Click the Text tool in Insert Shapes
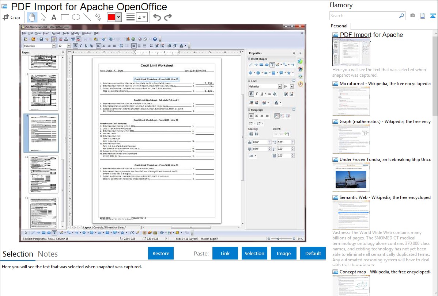The height and width of the screenshot is (296, 438). [x=272, y=65]
